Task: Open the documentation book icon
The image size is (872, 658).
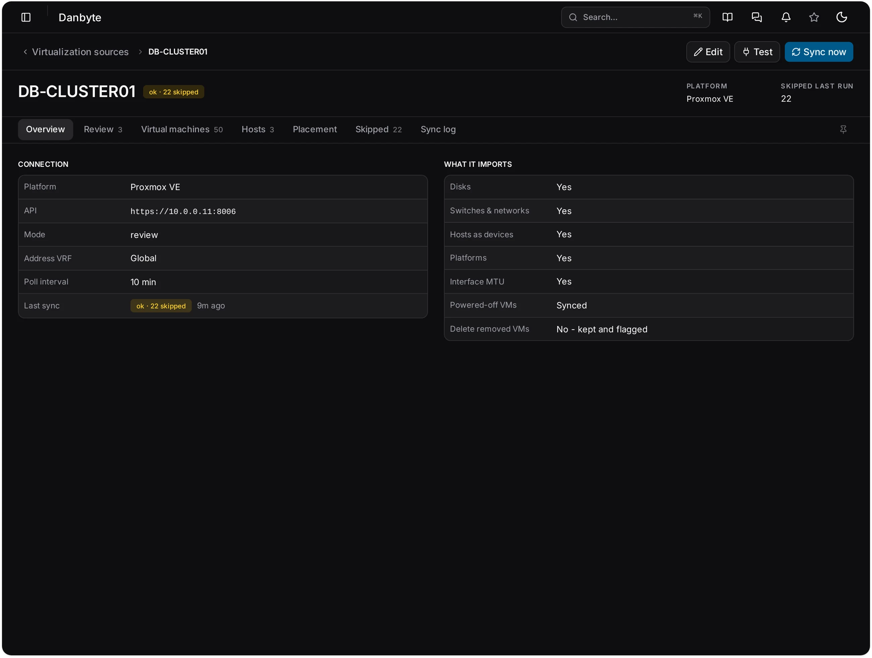Action: (727, 17)
